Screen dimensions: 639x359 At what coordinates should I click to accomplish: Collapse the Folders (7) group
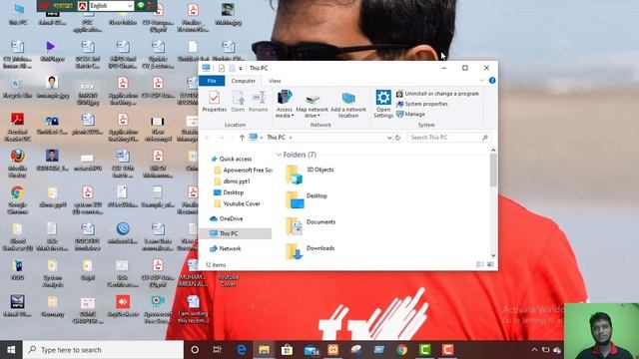click(279, 155)
